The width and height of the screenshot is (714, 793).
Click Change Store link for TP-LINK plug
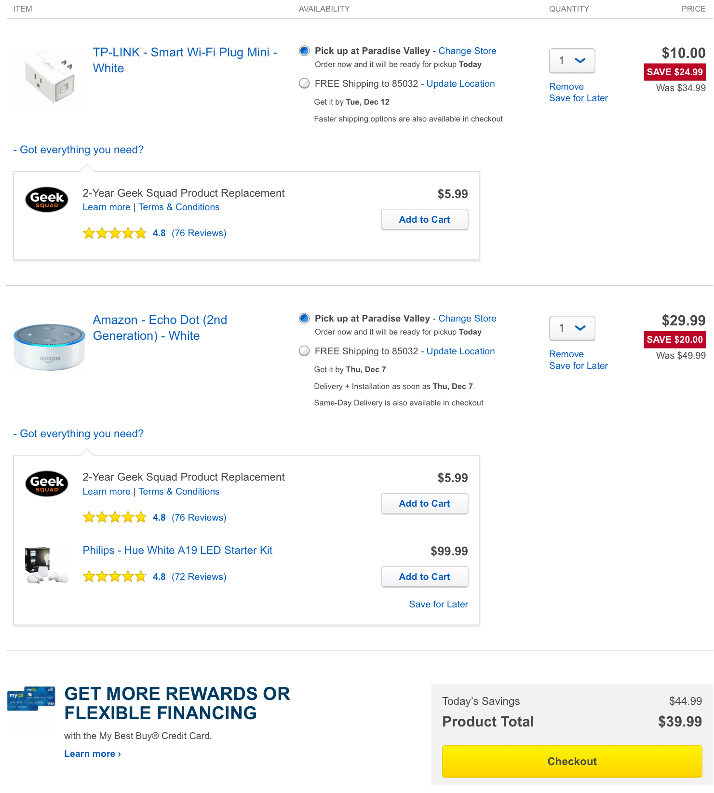[x=467, y=51]
